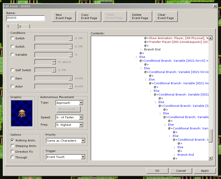This screenshot has width=221, height=179.
Task: Click the Apply button
Action: [x=205, y=171]
